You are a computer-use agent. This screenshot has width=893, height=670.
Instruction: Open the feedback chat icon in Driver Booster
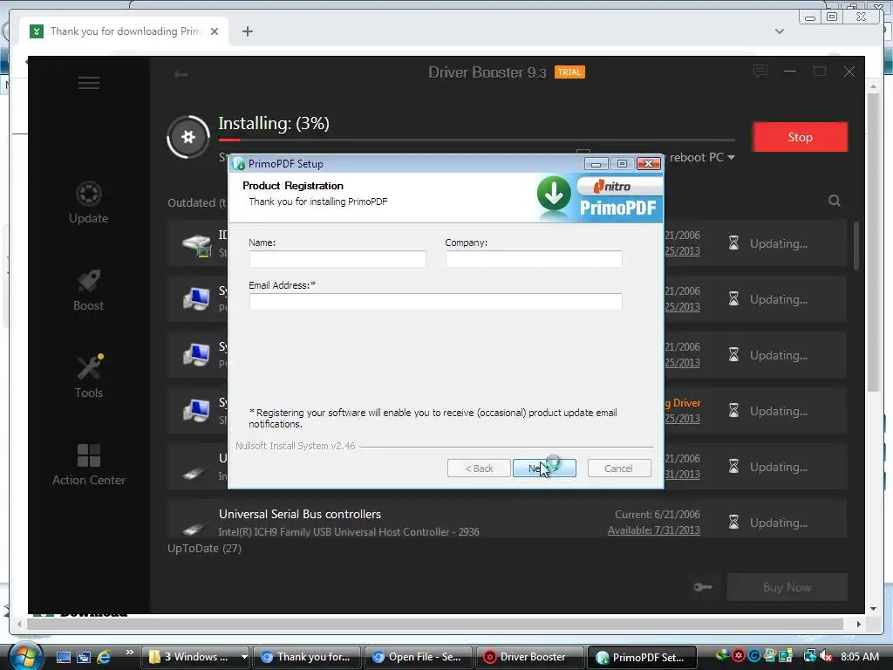(x=760, y=72)
